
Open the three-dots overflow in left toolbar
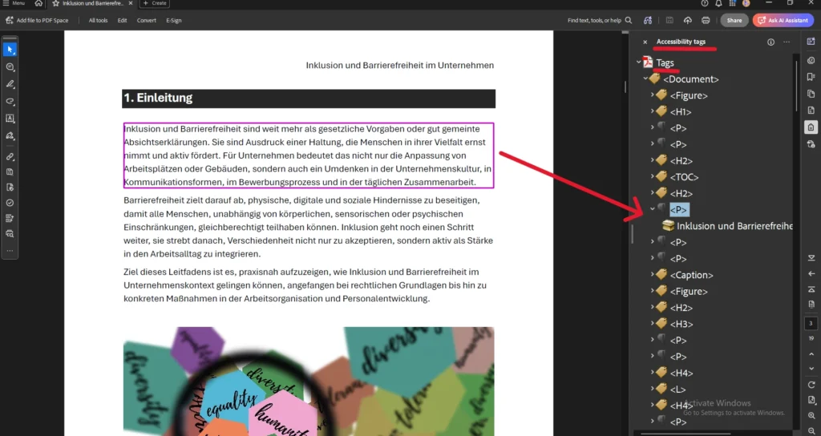10,251
